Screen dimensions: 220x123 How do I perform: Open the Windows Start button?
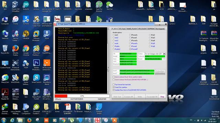click(4, 120)
